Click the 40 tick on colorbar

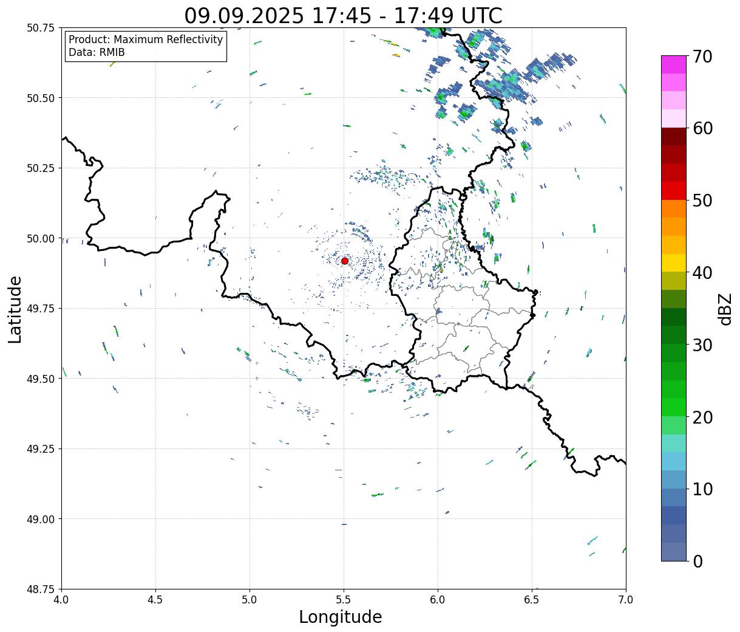click(x=702, y=273)
